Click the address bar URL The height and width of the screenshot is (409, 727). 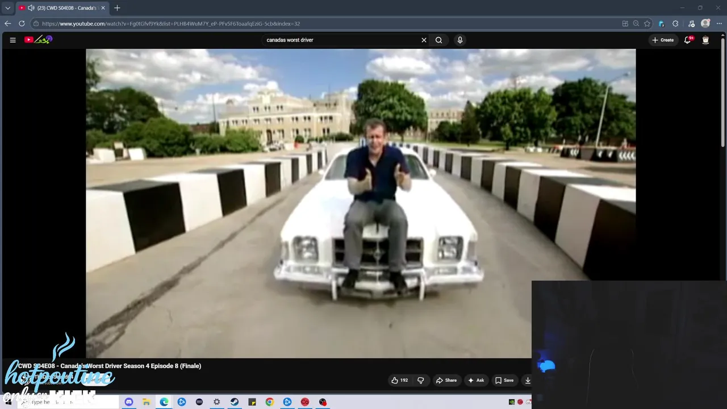pyautogui.click(x=170, y=24)
